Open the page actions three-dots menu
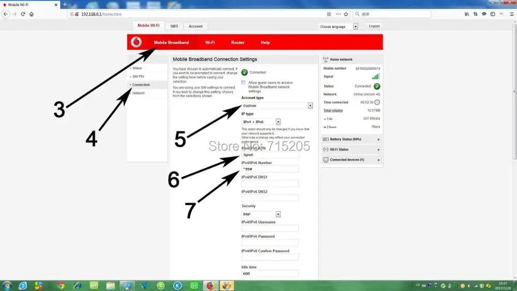The height and width of the screenshot is (291, 517). coord(338,14)
